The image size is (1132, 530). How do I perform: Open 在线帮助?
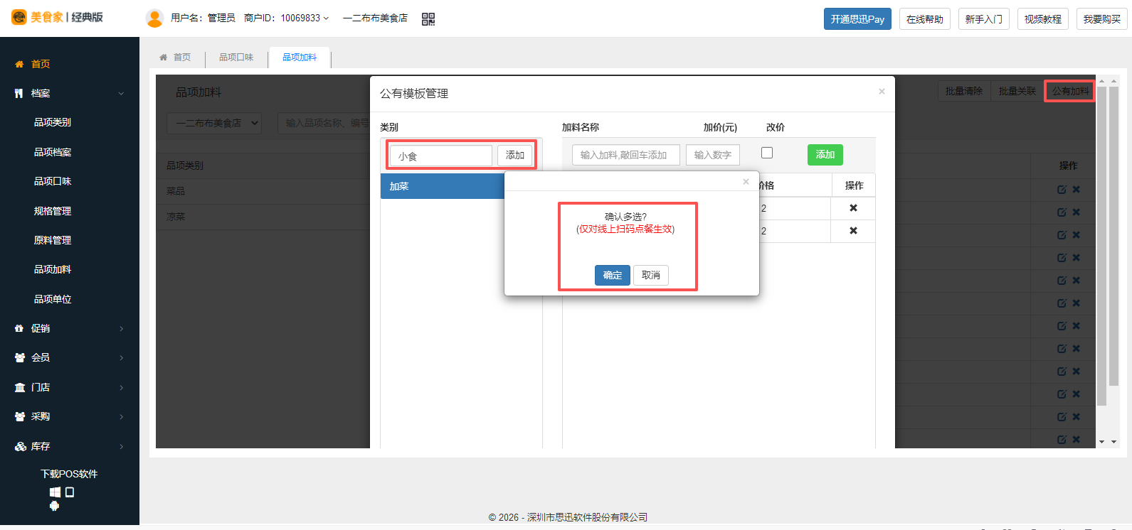tap(925, 19)
